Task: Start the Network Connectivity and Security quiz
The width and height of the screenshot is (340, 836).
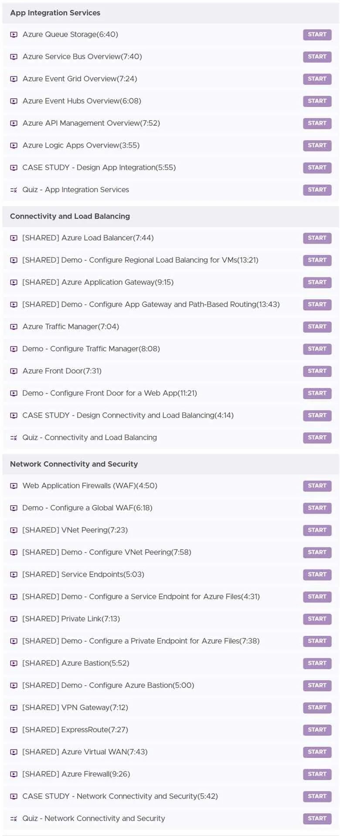Action: pyautogui.click(x=317, y=819)
